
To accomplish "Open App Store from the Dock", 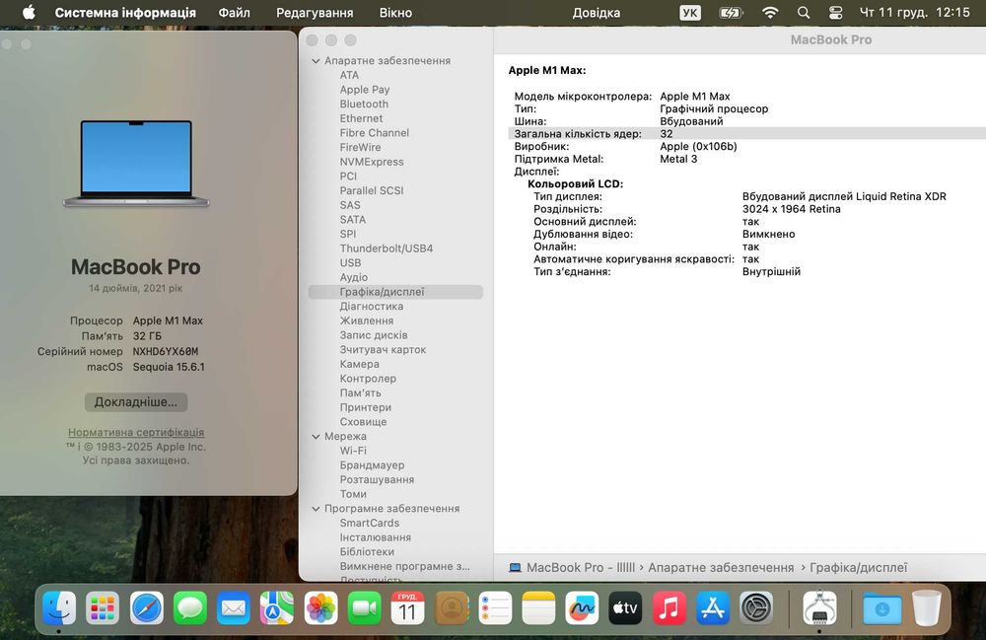I will (713, 607).
